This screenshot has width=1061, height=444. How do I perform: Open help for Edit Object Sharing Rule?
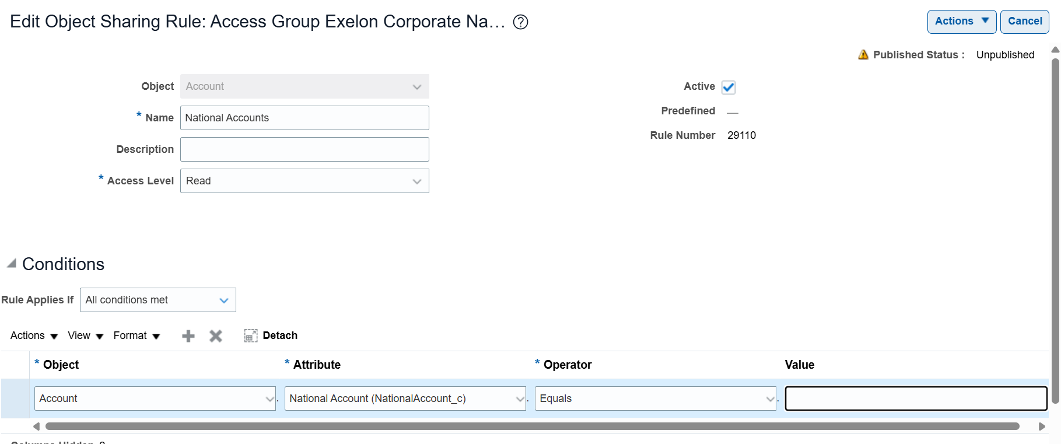click(520, 22)
